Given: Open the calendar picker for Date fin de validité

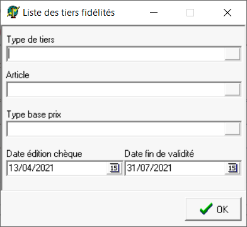Looking at the screenshot, I should tap(233, 168).
